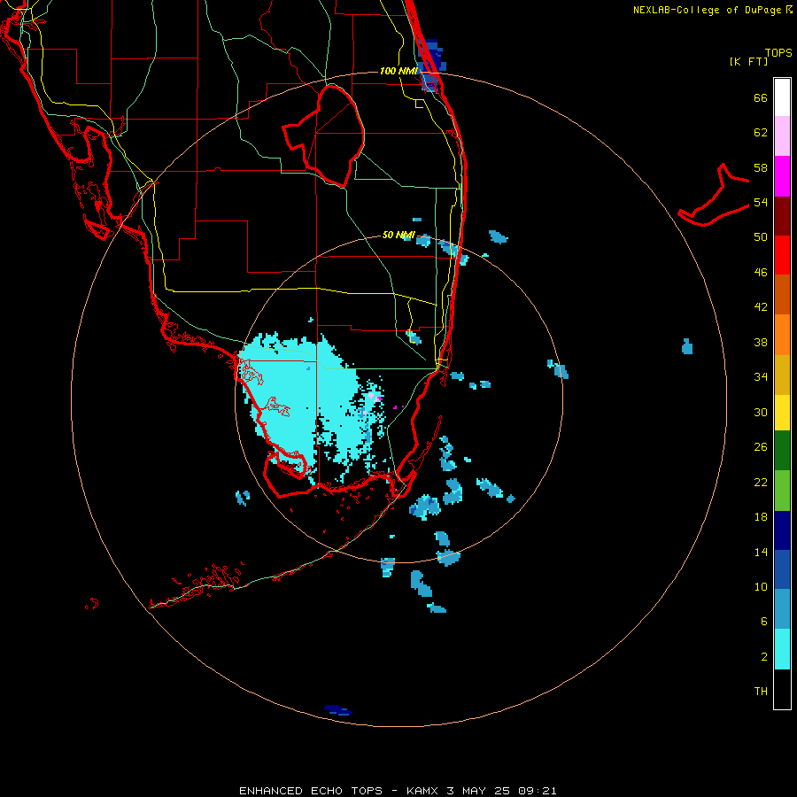This screenshot has width=797, height=797.
Task: Click the 62 legend value
Action: pos(761,133)
